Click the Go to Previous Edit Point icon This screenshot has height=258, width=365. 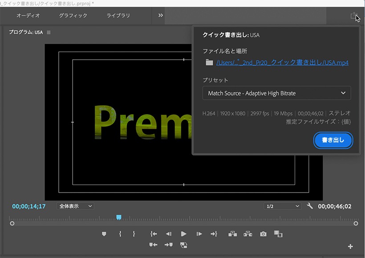coord(153,245)
